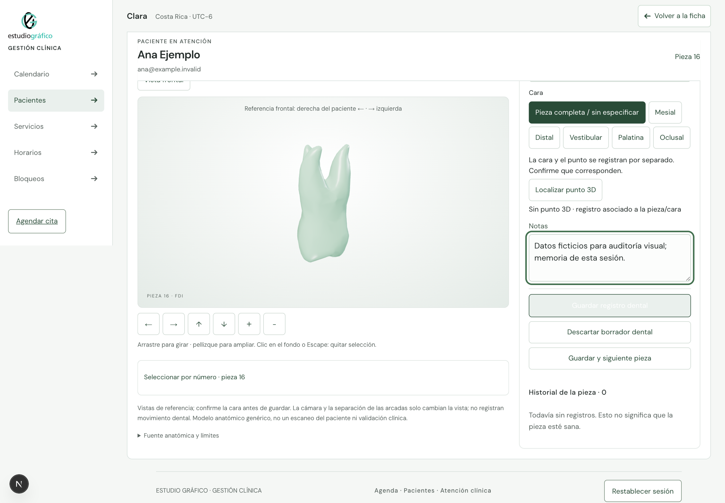Expand Seleccionar por número pieza 16 panel
Screen dimensions: 725x503
point(323,378)
